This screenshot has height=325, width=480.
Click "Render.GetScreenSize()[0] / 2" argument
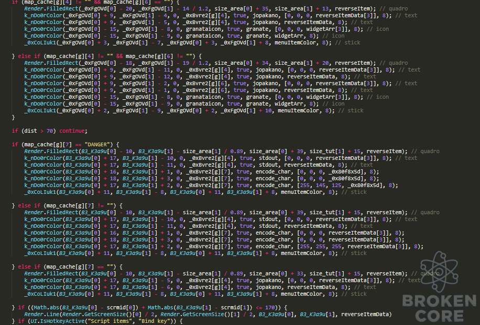[110, 315]
